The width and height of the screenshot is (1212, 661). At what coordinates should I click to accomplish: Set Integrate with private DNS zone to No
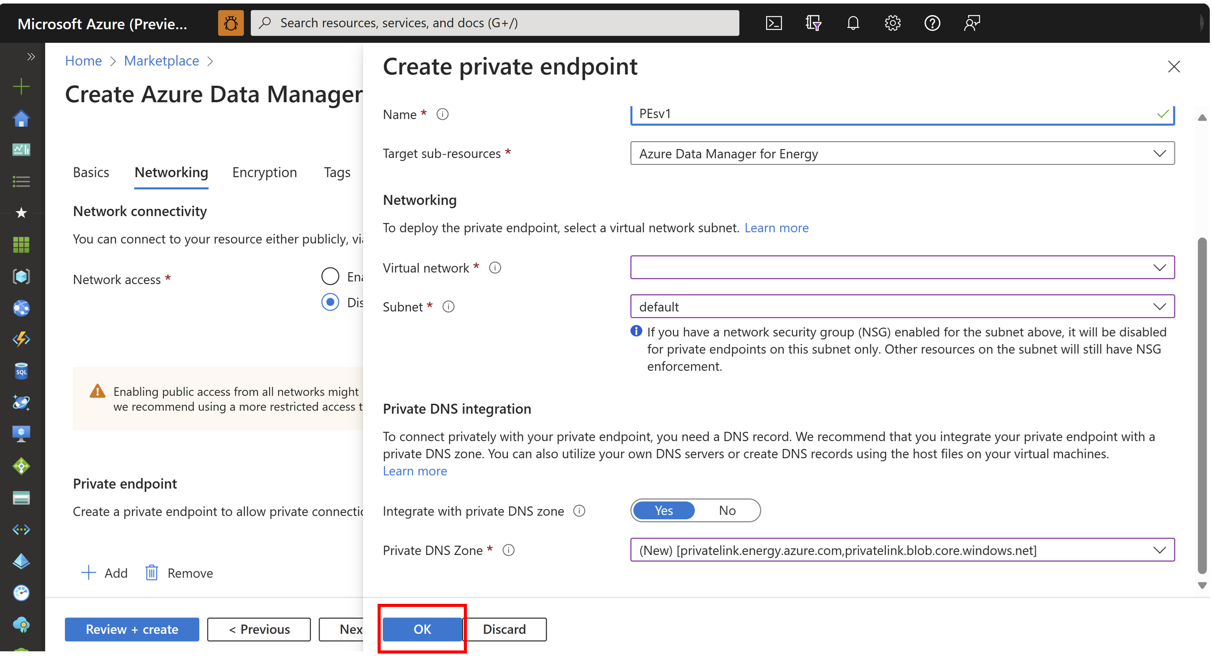(727, 511)
